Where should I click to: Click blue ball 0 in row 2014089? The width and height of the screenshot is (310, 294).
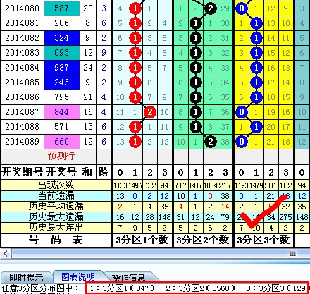point(242,142)
